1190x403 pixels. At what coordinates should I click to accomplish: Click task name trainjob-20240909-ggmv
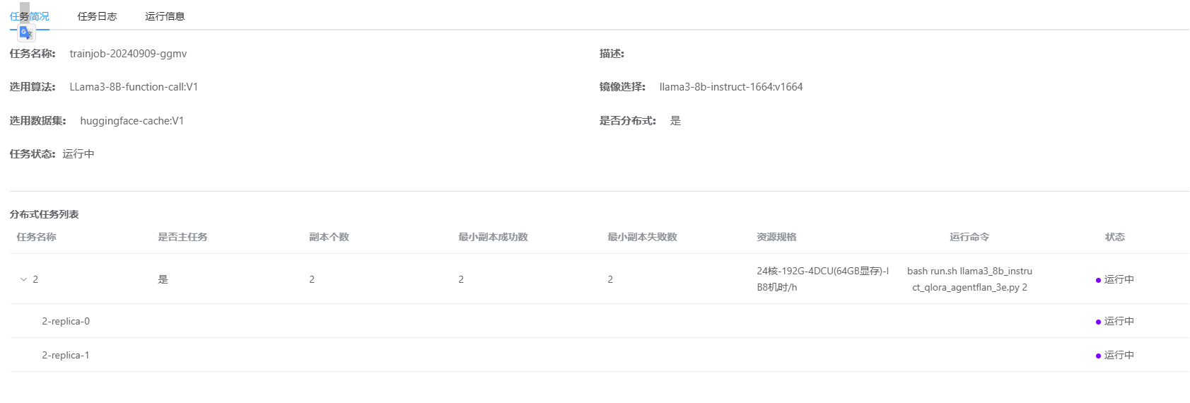pos(128,54)
